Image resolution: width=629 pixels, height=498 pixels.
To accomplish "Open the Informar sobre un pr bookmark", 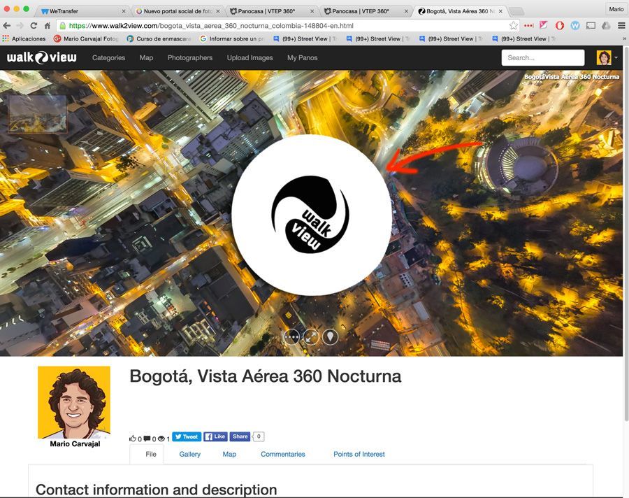I will pos(232,38).
